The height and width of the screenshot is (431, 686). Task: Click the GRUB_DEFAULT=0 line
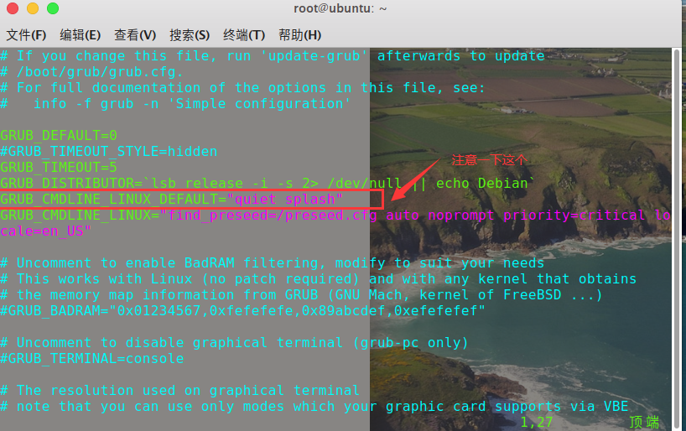pyautogui.click(x=59, y=135)
